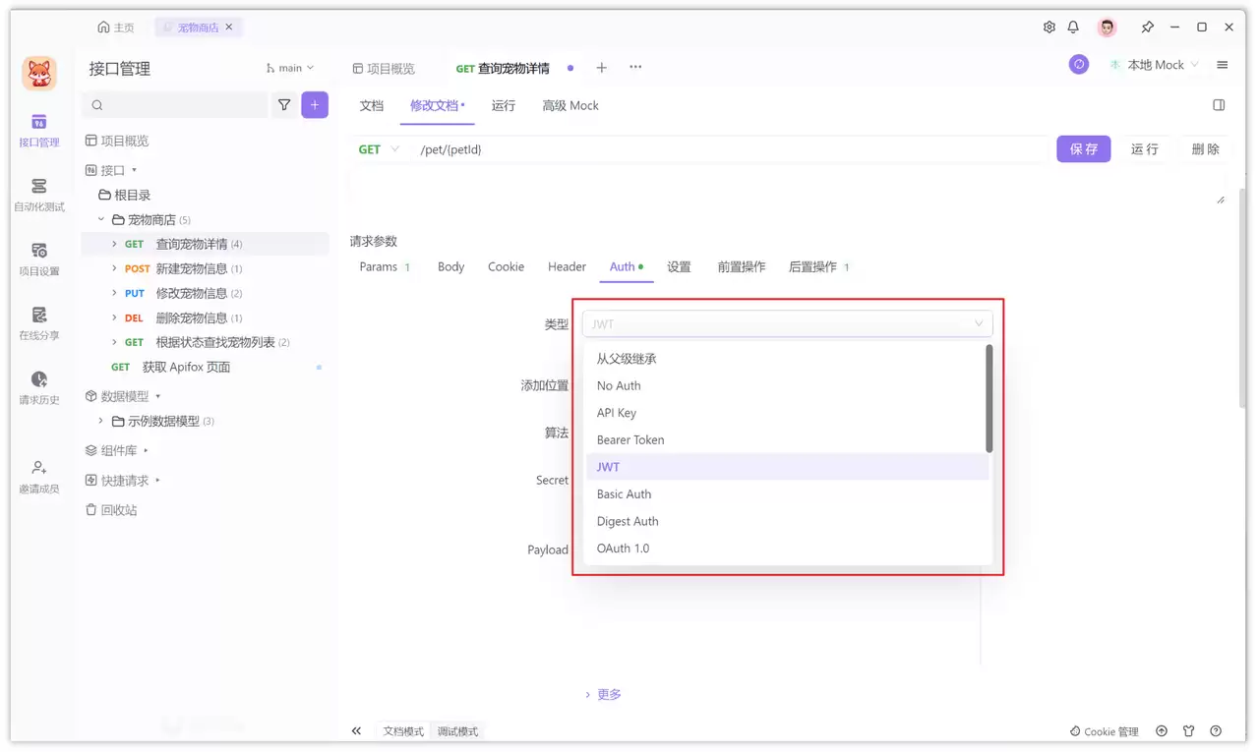Click the pin window icon

(x=1148, y=28)
